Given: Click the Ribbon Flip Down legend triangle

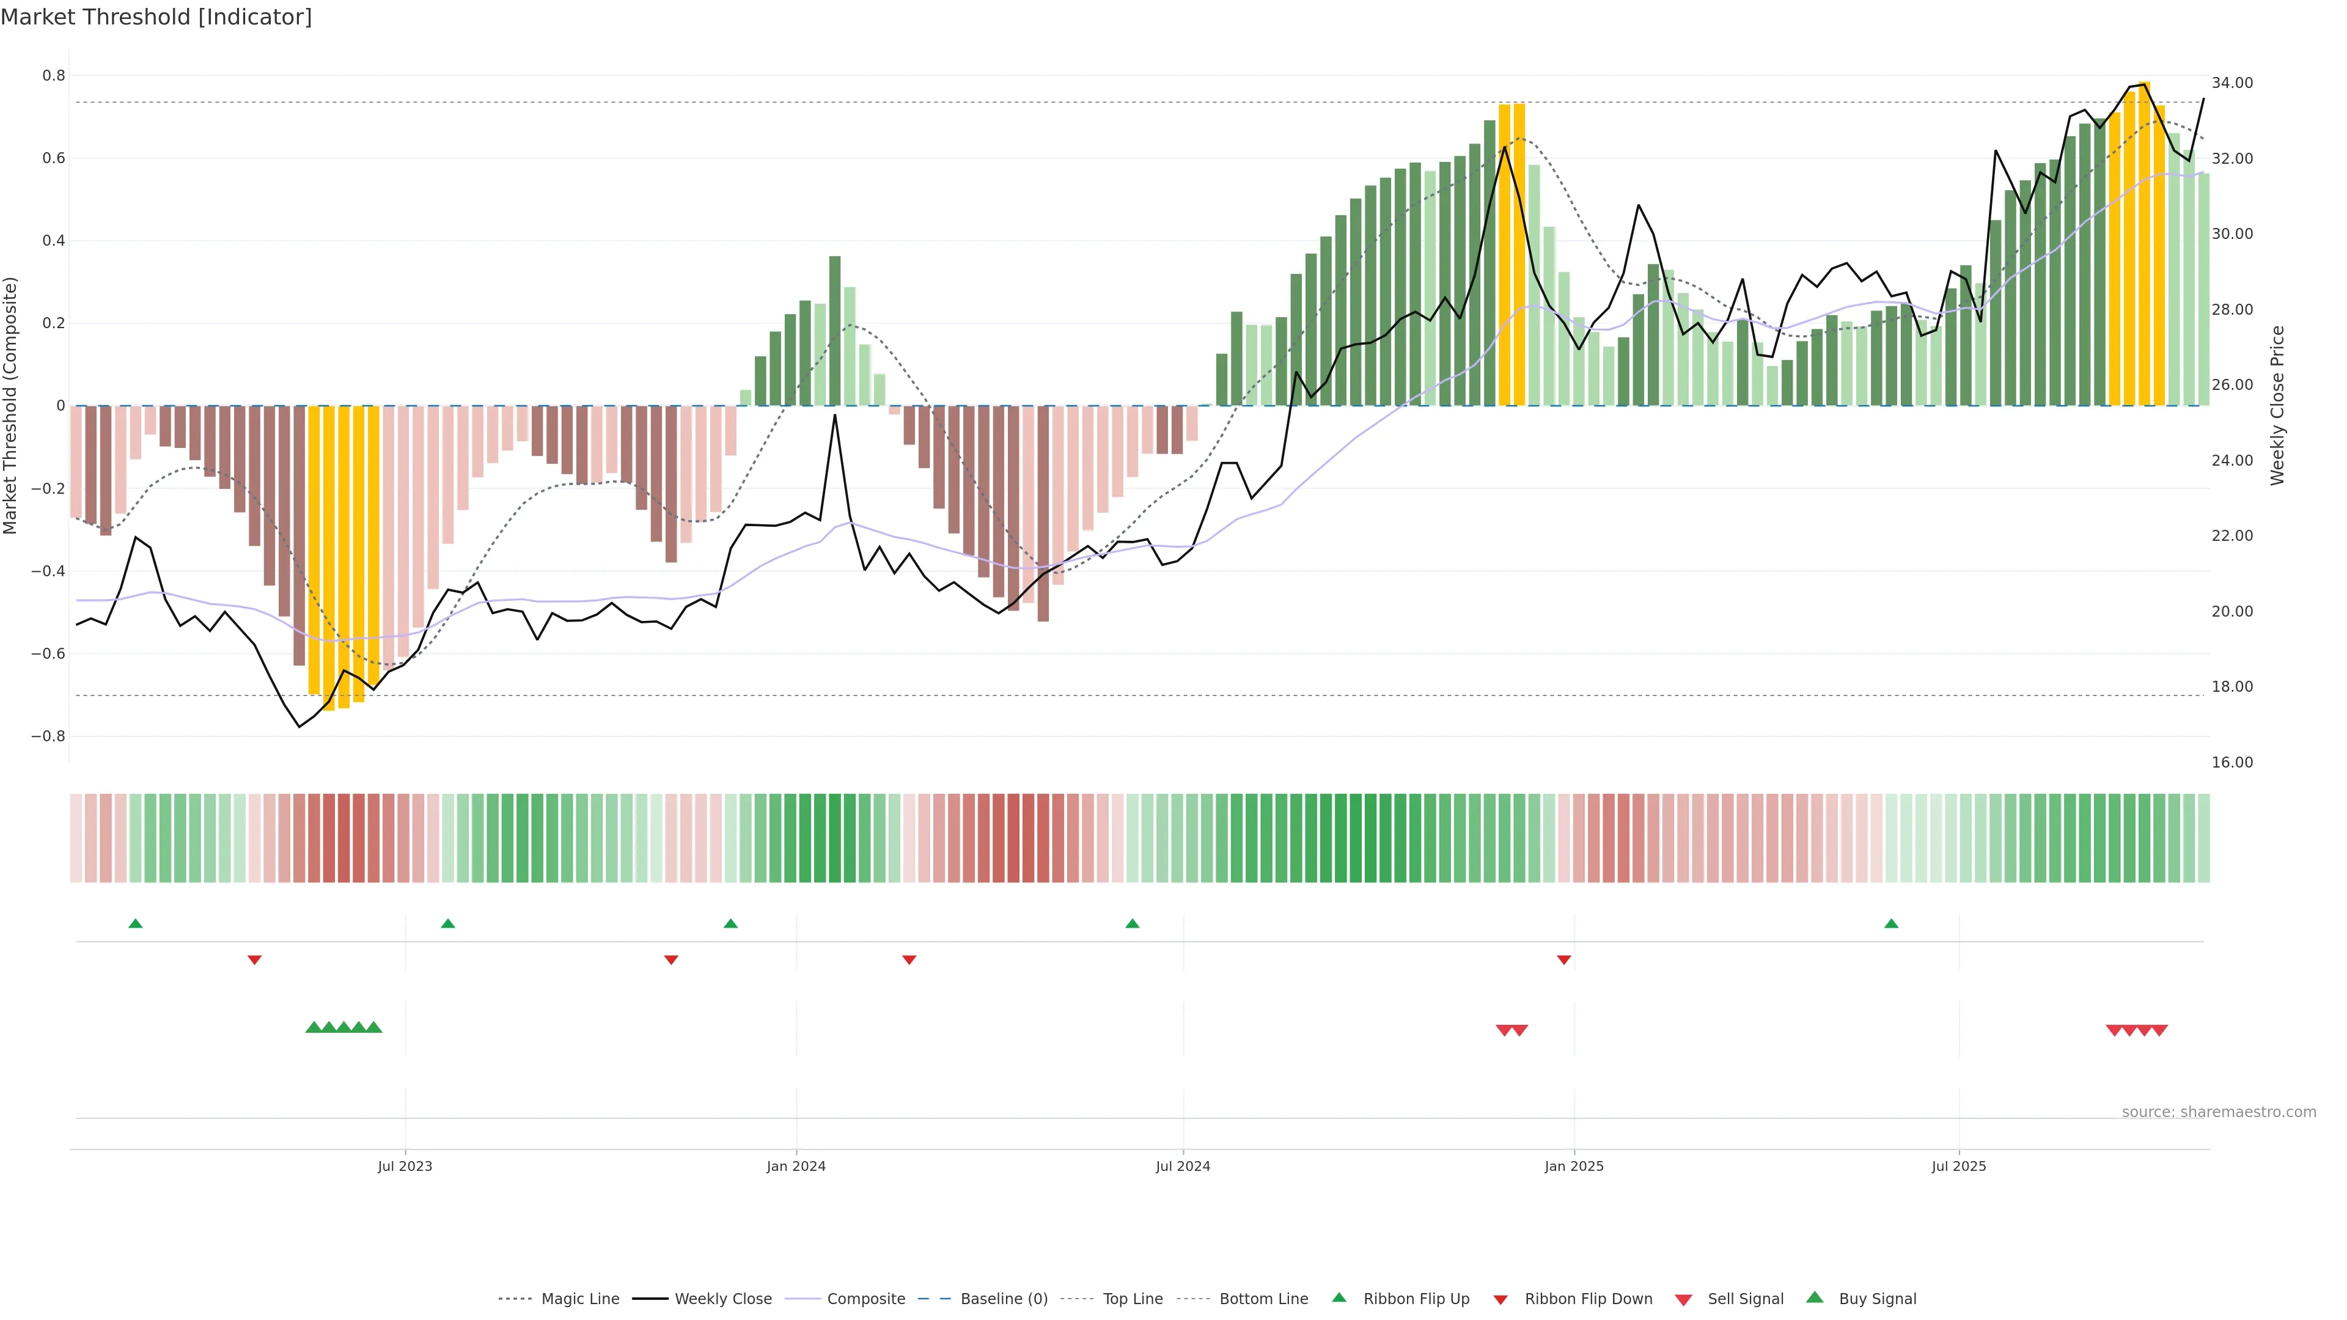Looking at the screenshot, I should (x=1500, y=1299).
